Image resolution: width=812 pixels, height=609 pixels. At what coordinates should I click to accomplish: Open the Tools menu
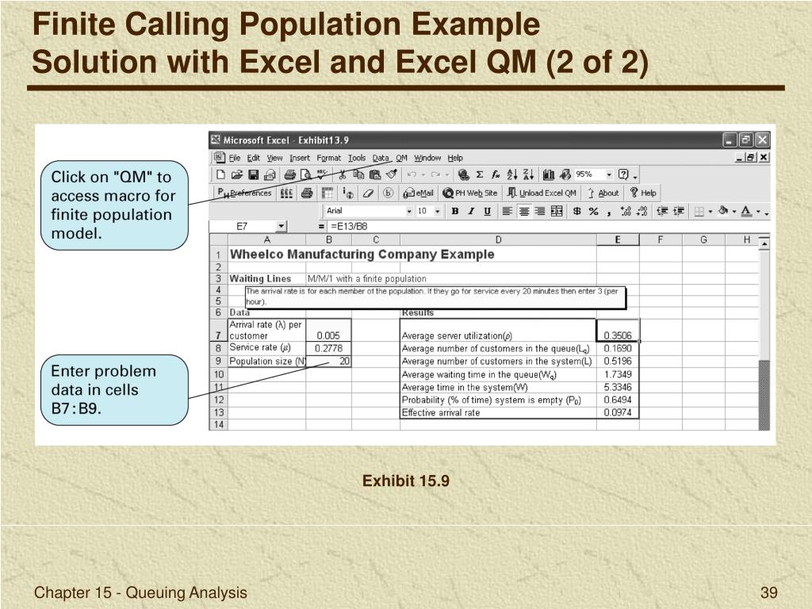356,158
